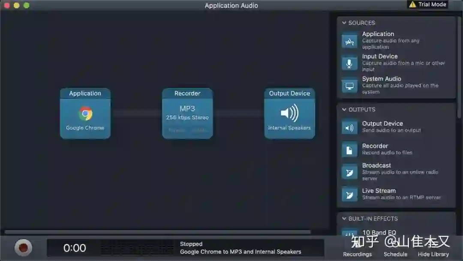Select the Broadcast satellite dish icon
Screen dimensions: 463x261
click(x=349, y=172)
